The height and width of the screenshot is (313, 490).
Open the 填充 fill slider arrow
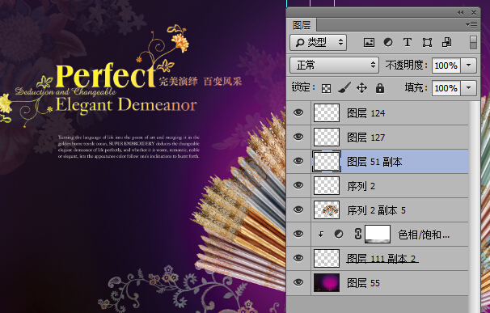coord(468,88)
